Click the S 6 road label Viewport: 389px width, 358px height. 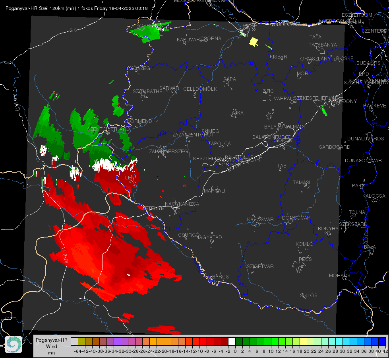[x=73, y=30]
